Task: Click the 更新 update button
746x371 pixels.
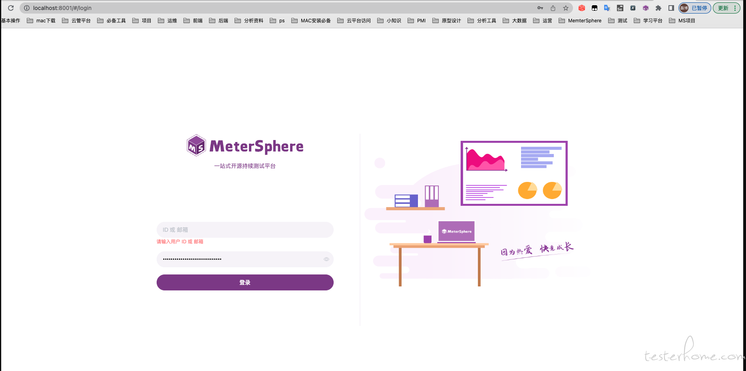Action: 726,8
